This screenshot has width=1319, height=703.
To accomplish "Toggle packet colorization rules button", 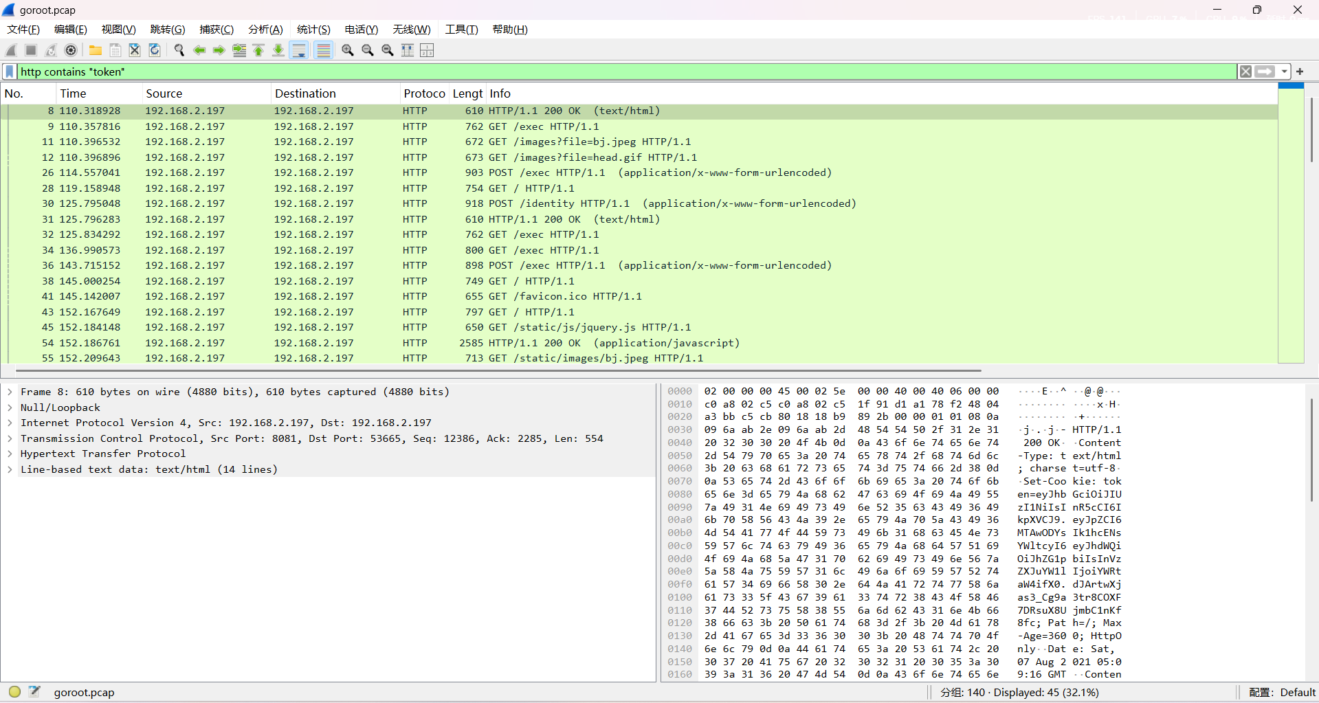I will click(323, 50).
